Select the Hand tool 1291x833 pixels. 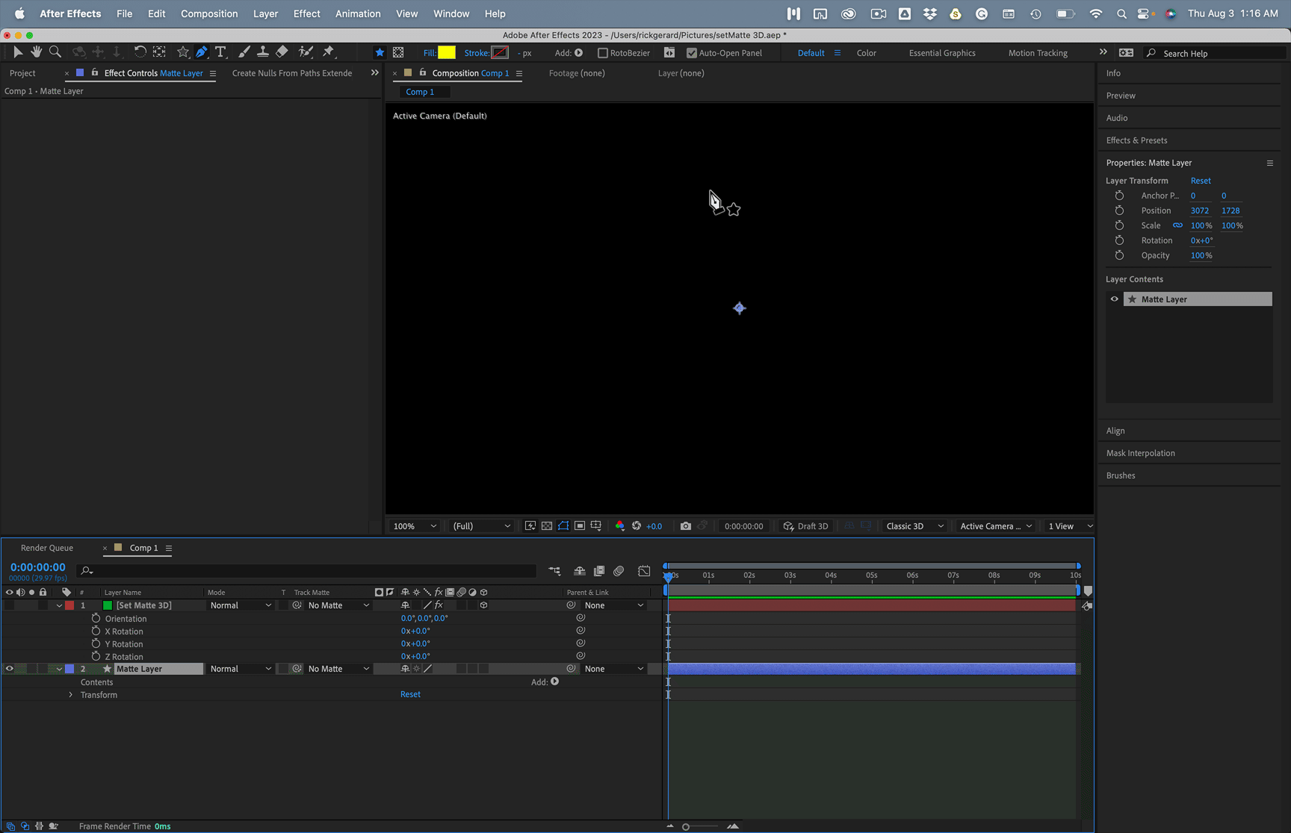[x=36, y=52]
